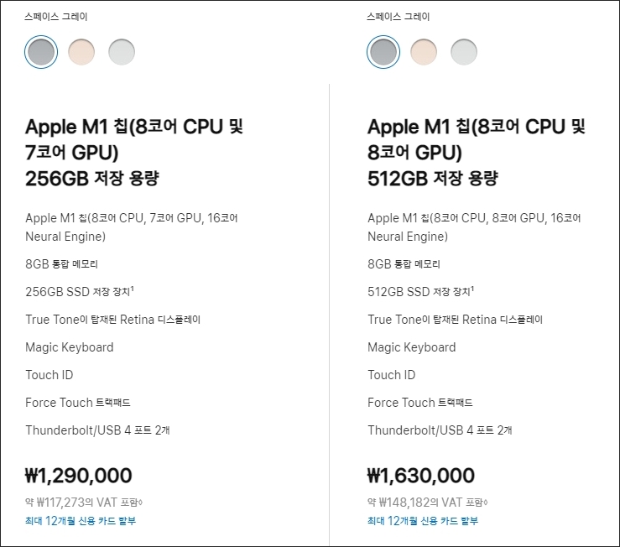The width and height of the screenshot is (620, 547).
Task: Click the 약 ₩148,182의 VAT 포함 text
Action: tap(426, 503)
